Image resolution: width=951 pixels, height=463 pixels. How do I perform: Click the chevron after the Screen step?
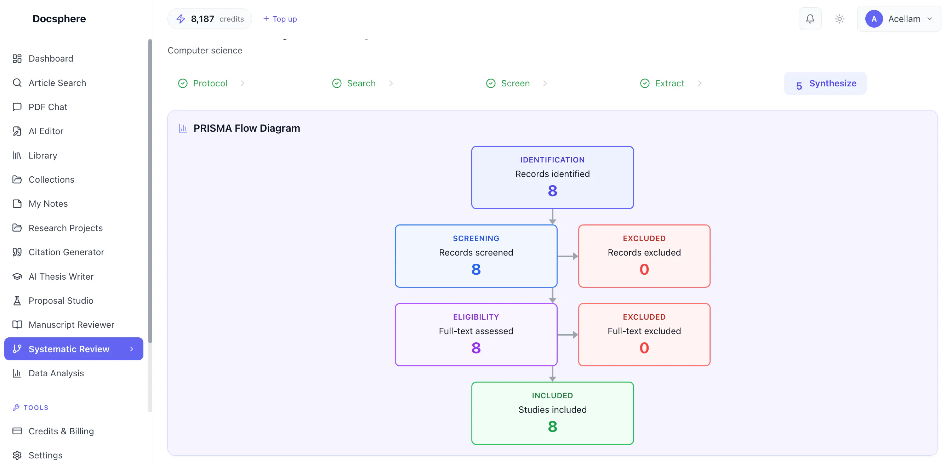(x=545, y=84)
